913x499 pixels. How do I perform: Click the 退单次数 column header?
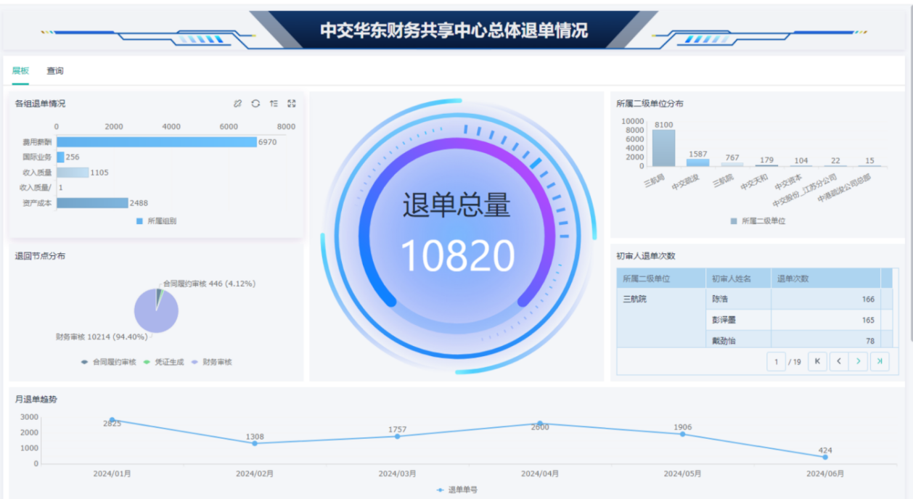point(793,279)
